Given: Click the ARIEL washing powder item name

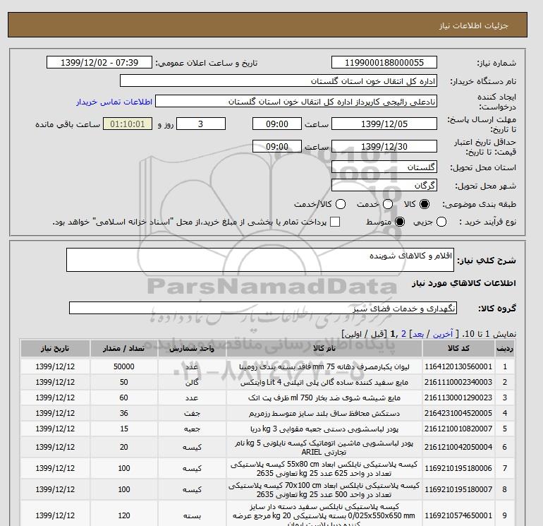Looking at the screenshot, I should coord(324,448).
